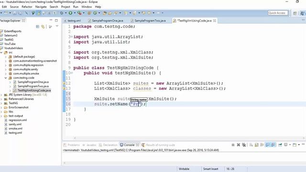Click the editor horizontal scrollbar
This screenshot has width=306, height=172.
click(x=189, y=138)
